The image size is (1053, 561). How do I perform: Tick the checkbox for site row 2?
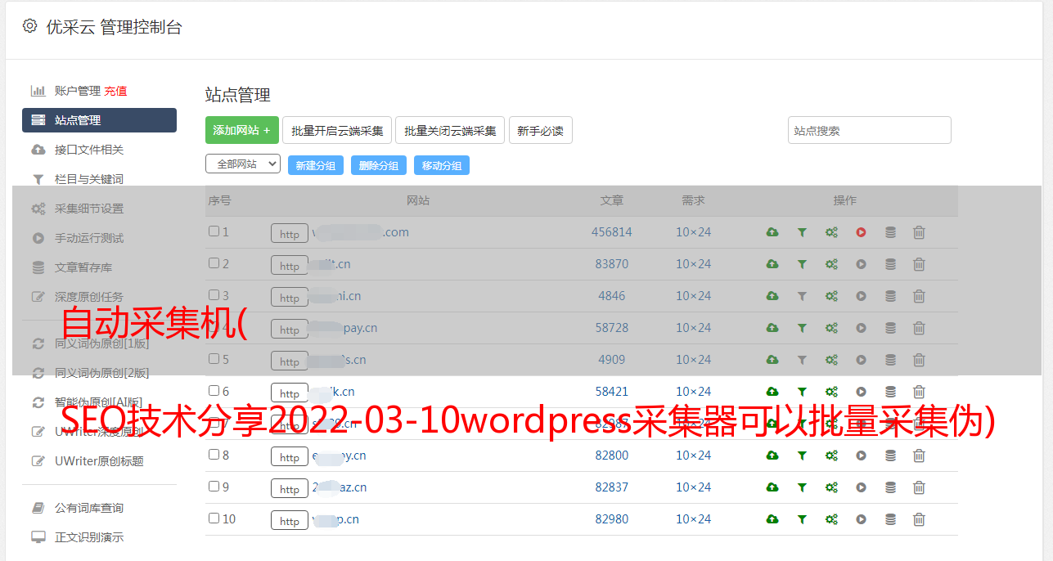[x=214, y=263]
